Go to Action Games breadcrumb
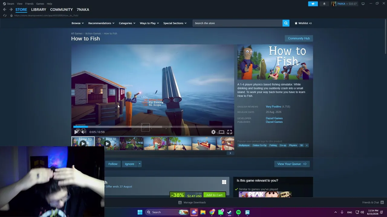Screen dimensions: 387x217 pos(93,33)
